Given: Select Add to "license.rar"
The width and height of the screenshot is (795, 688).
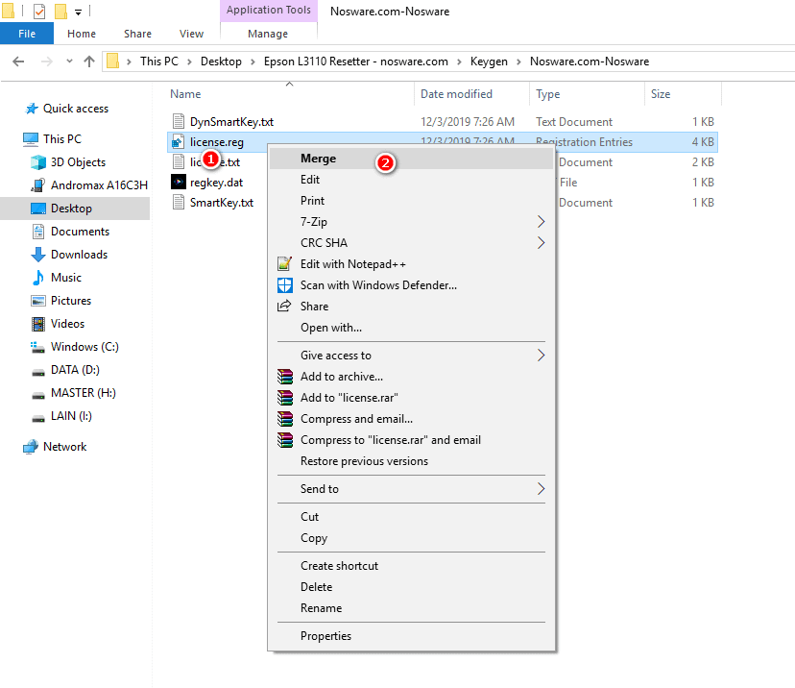Looking at the screenshot, I should (411, 398).
